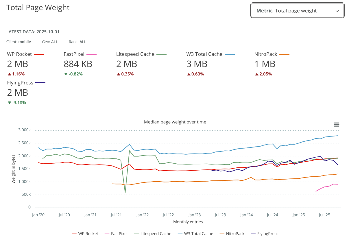Click the FlyingPress down-arrow change indicator
349x242 pixels.
coord(10,103)
